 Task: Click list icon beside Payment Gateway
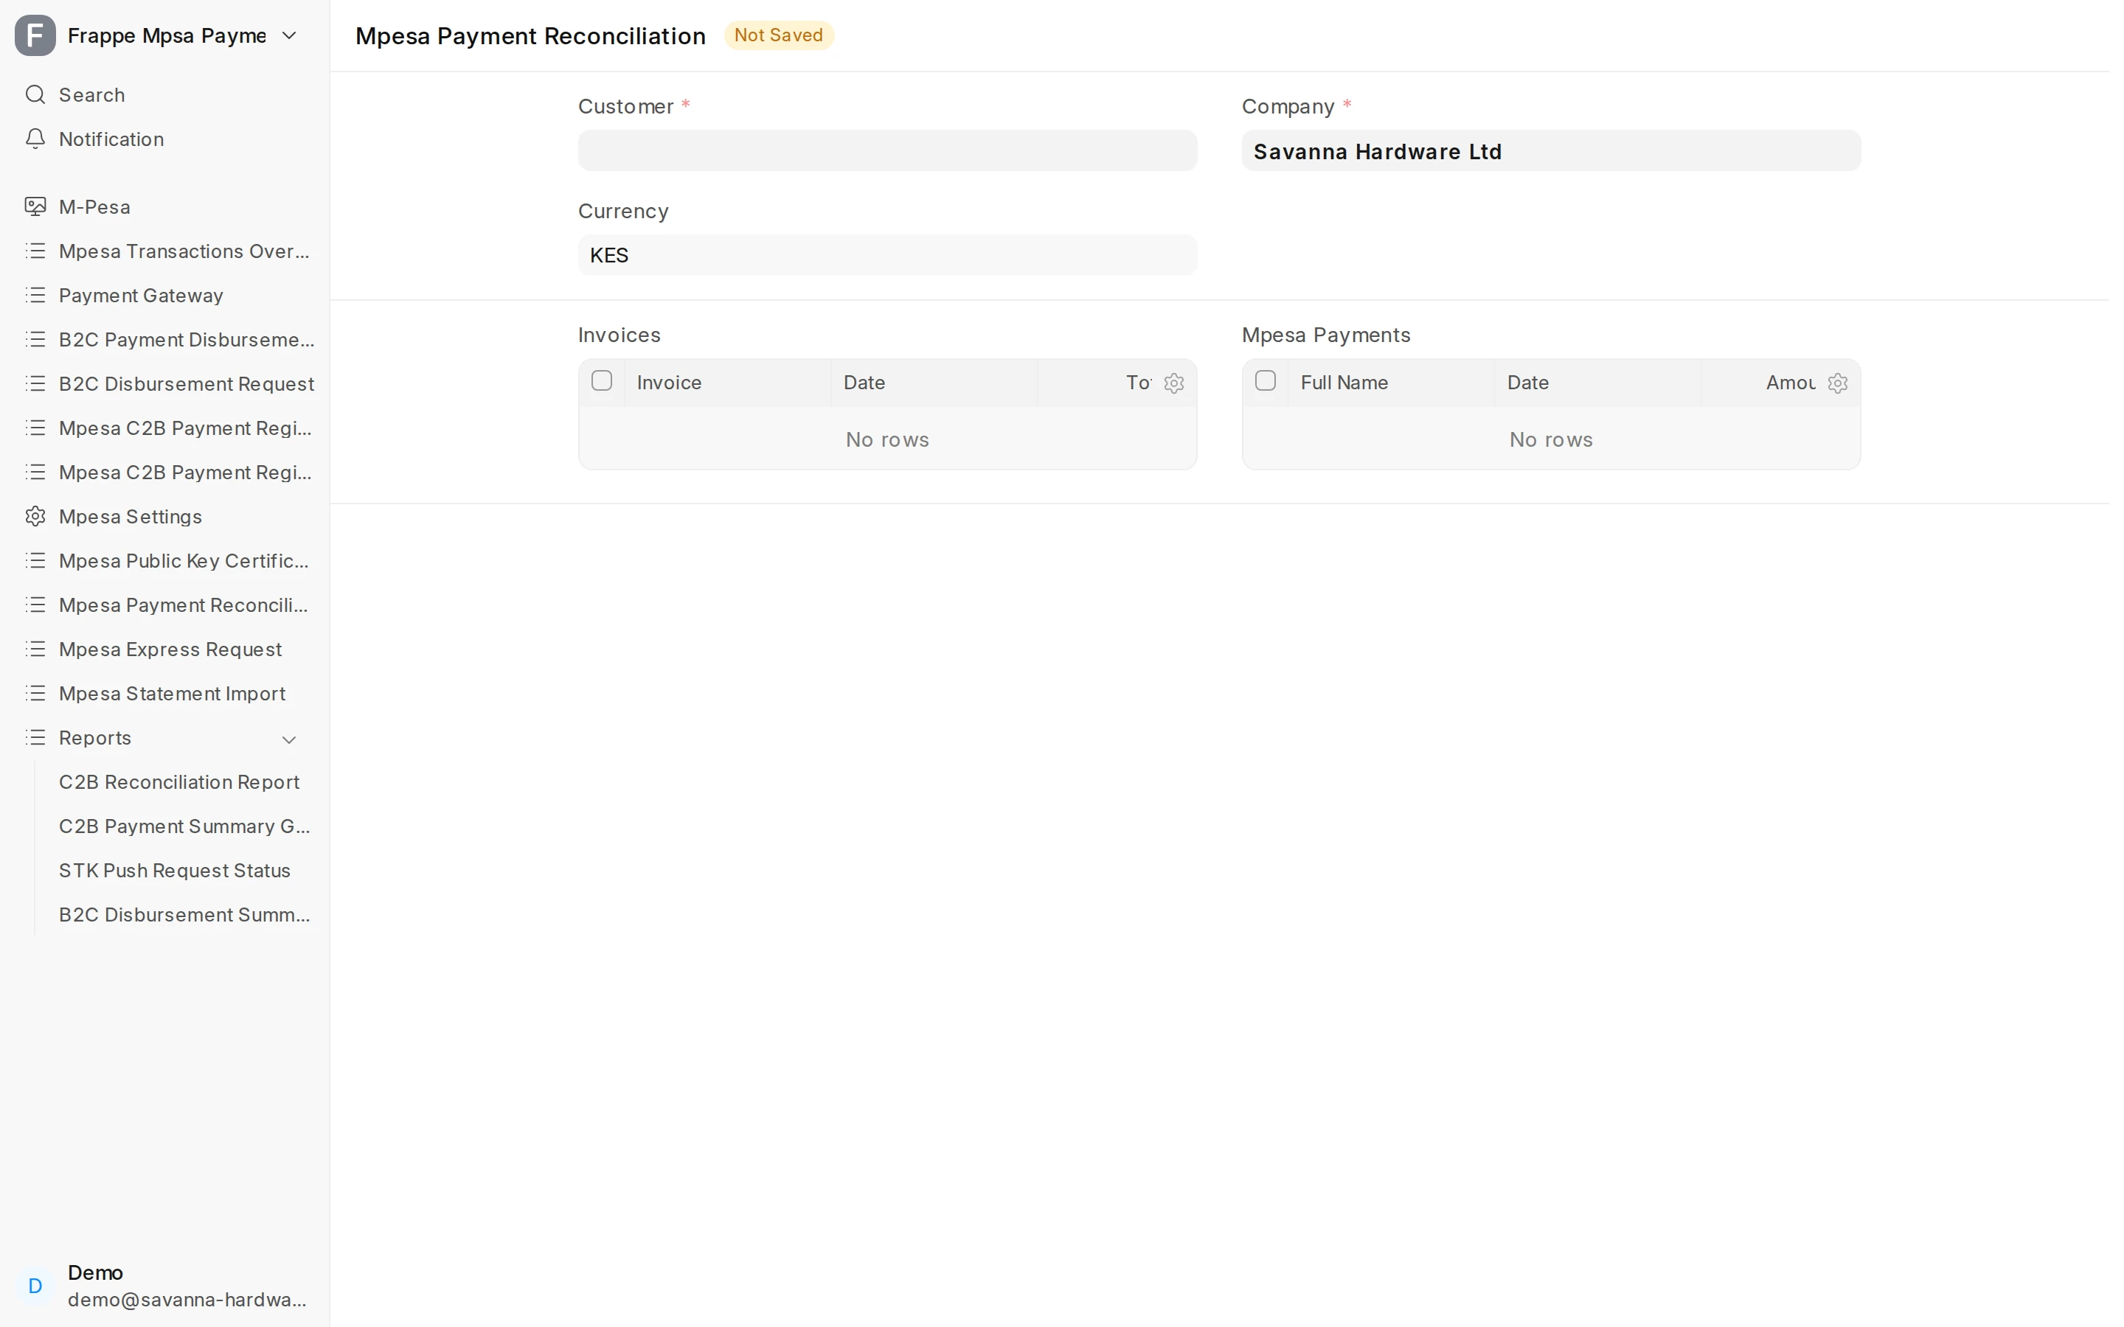pos(35,295)
